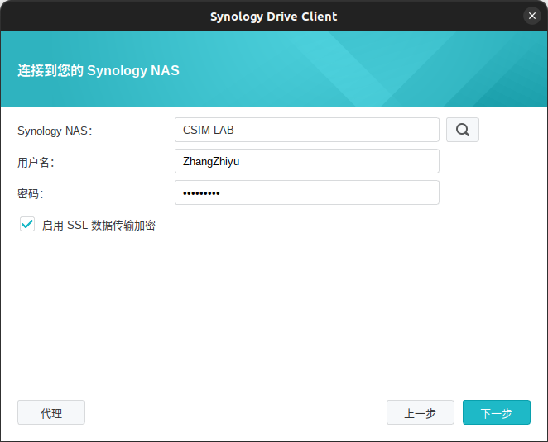Focus the 用户名 field containing ZhangZhiyu
The width and height of the screenshot is (548, 442).
pos(307,161)
